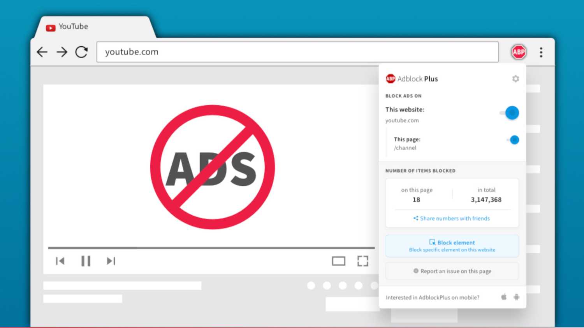Click the Block element button
Screen dimensions: 584x328
tap(452, 246)
